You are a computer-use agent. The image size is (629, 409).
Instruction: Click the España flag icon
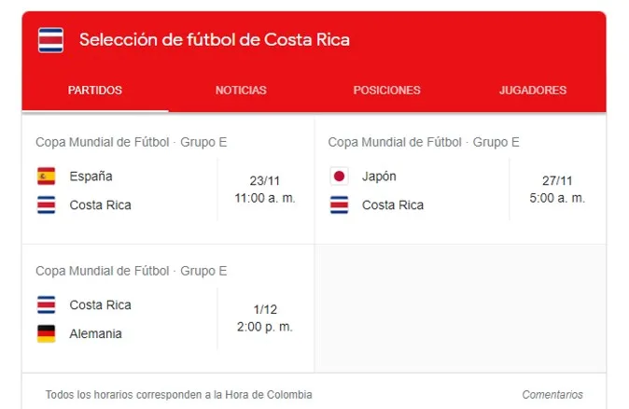pyautogui.click(x=46, y=176)
